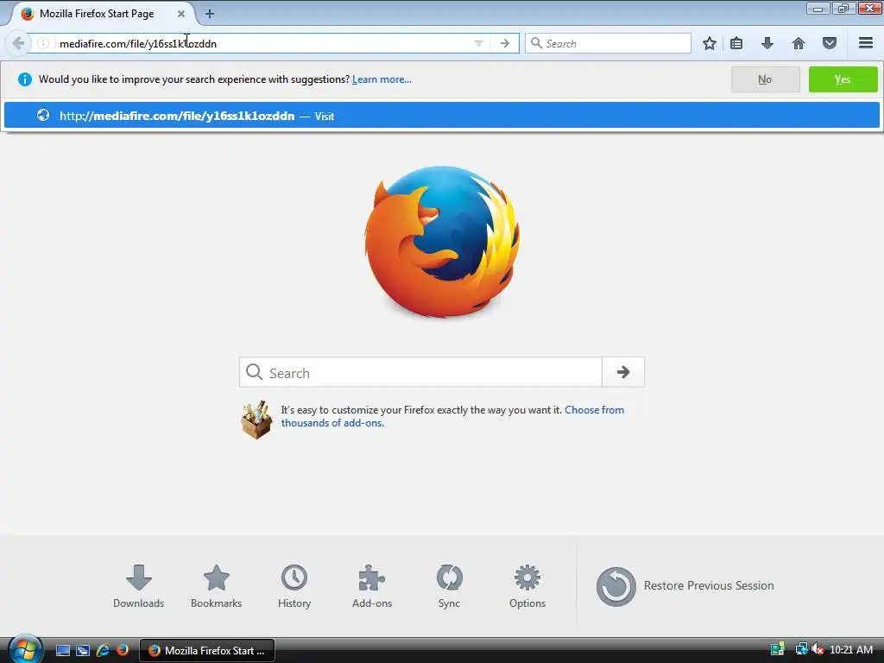Click the search magnifier in the toolbar search box

coord(536,43)
